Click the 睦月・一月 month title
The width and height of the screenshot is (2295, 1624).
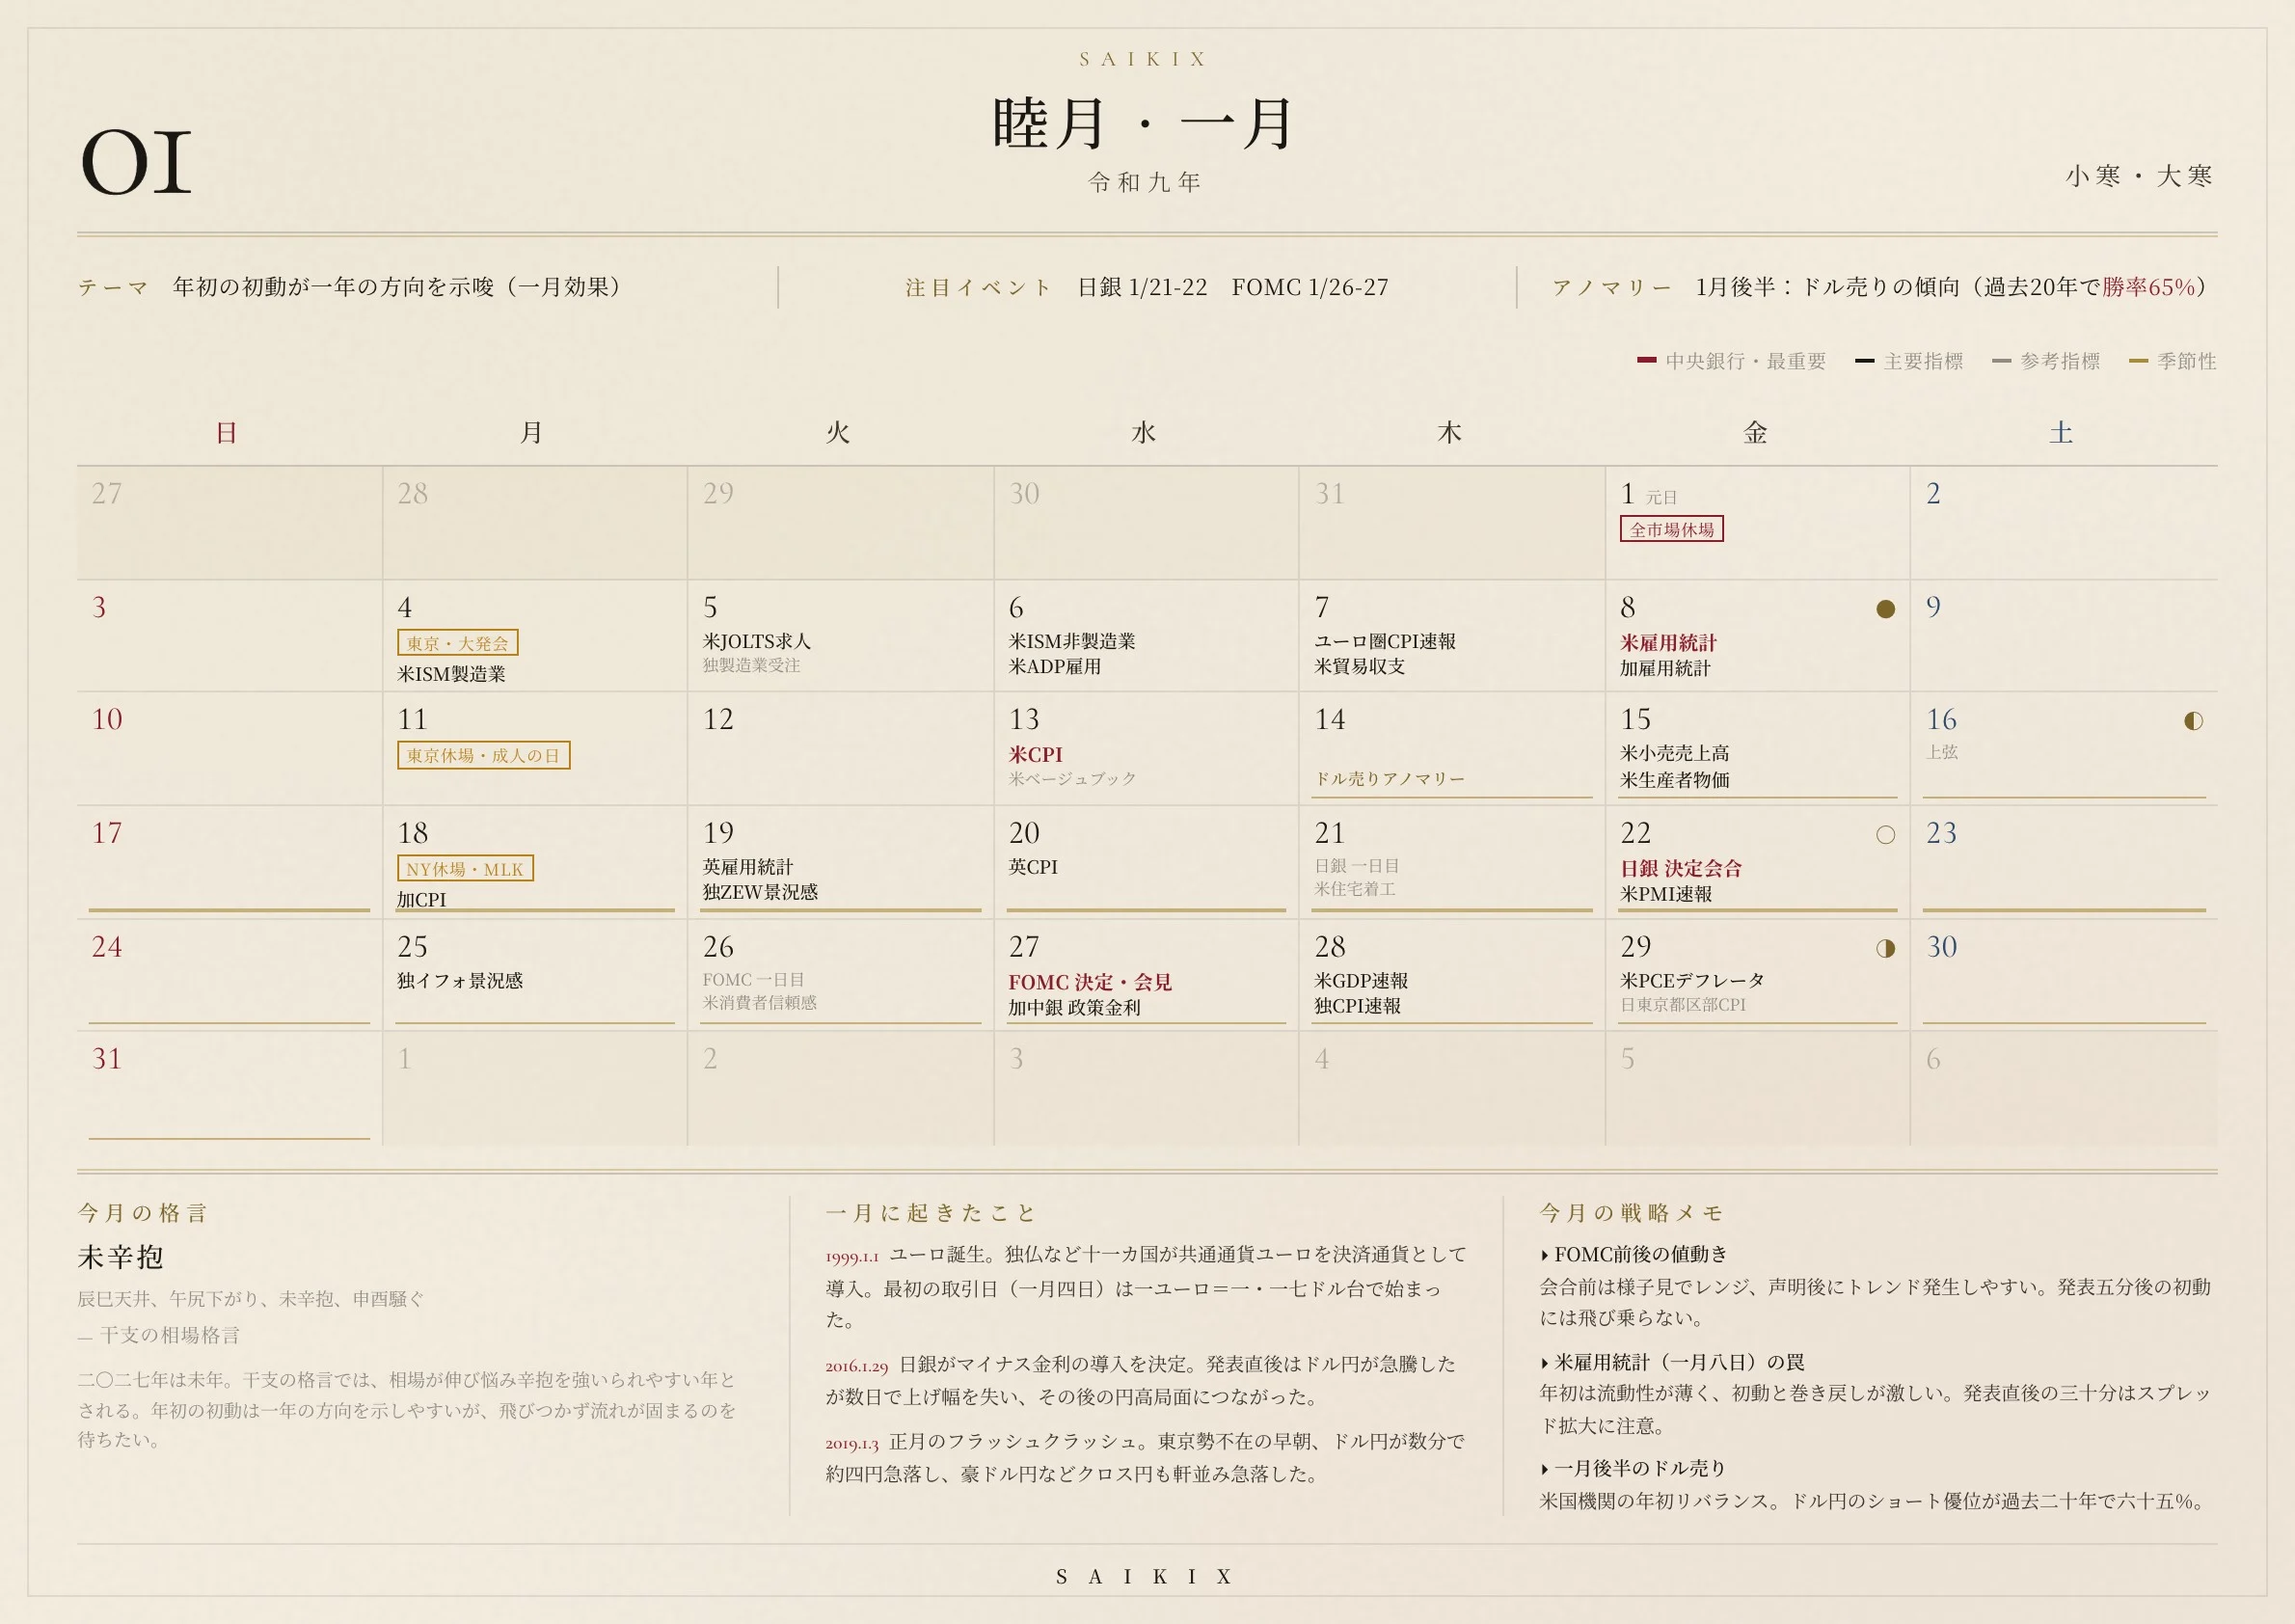tap(1144, 125)
